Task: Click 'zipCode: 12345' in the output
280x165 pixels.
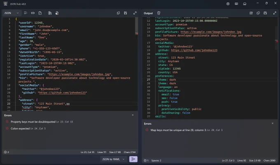Action: coord(169,69)
